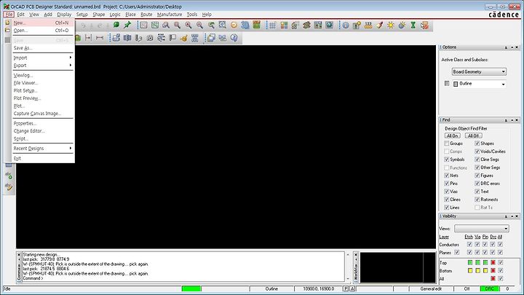This screenshot has height=295, width=524.
Task: Pin the Find panel with its pin arrow
Action: (x=506, y=120)
